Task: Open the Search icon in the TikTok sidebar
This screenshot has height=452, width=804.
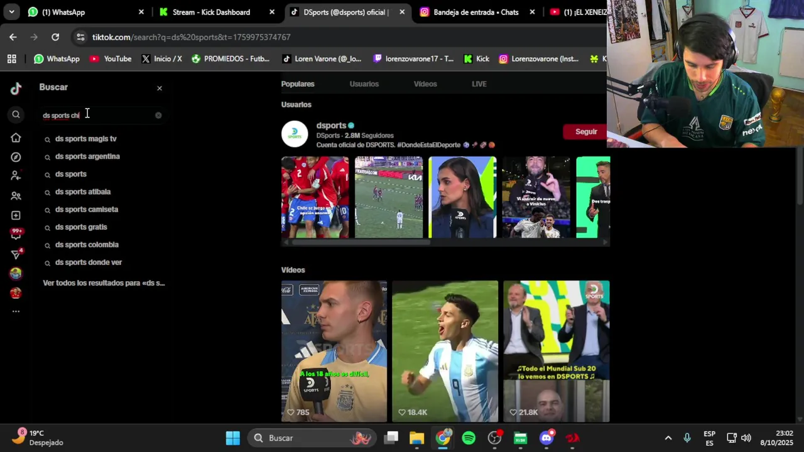Action: click(16, 114)
